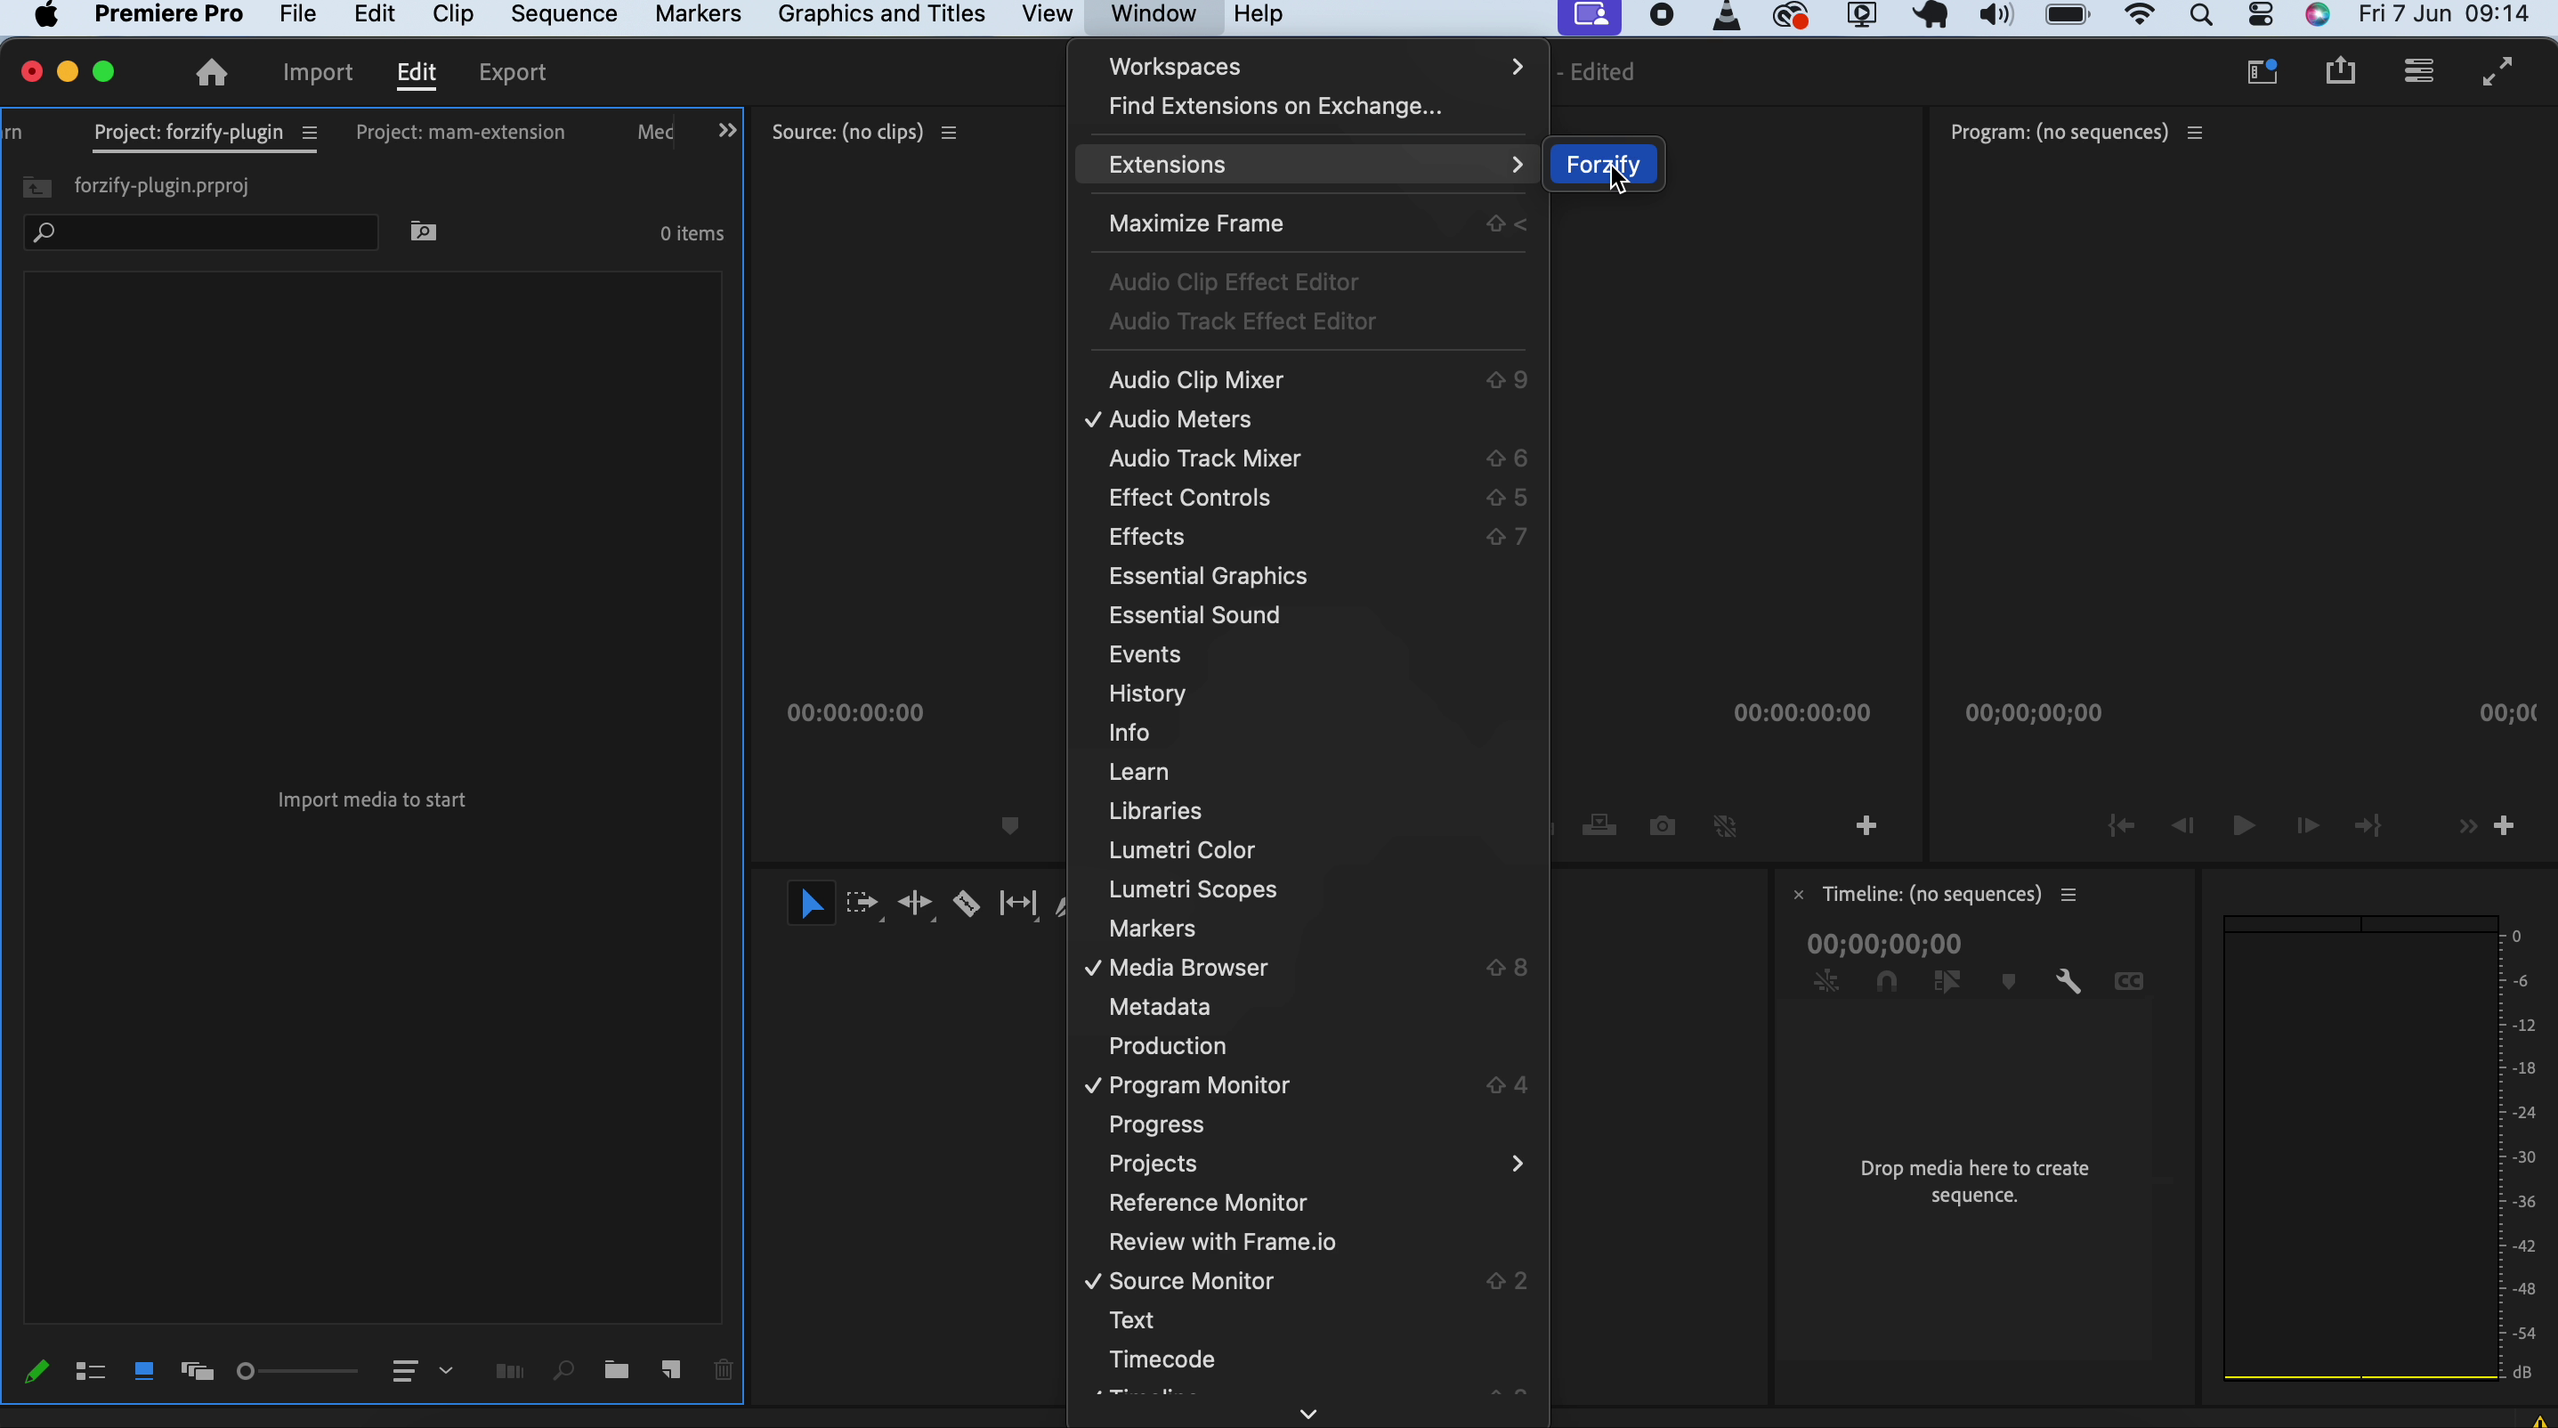The image size is (2558, 1428).
Task: Click the project panel search field
Action: click(x=198, y=231)
